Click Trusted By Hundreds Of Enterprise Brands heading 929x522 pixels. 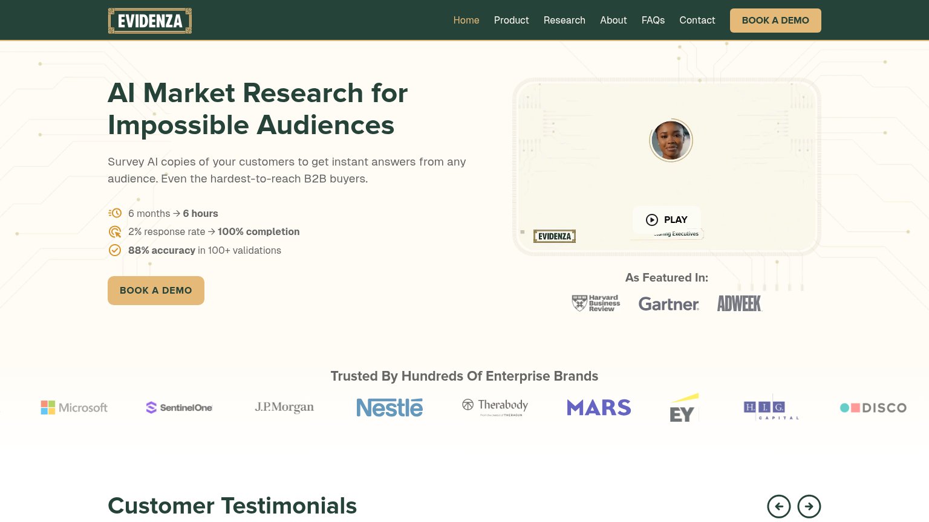point(464,376)
